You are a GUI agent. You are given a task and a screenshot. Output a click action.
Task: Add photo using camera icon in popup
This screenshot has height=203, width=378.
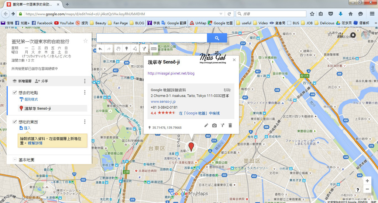(214, 125)
